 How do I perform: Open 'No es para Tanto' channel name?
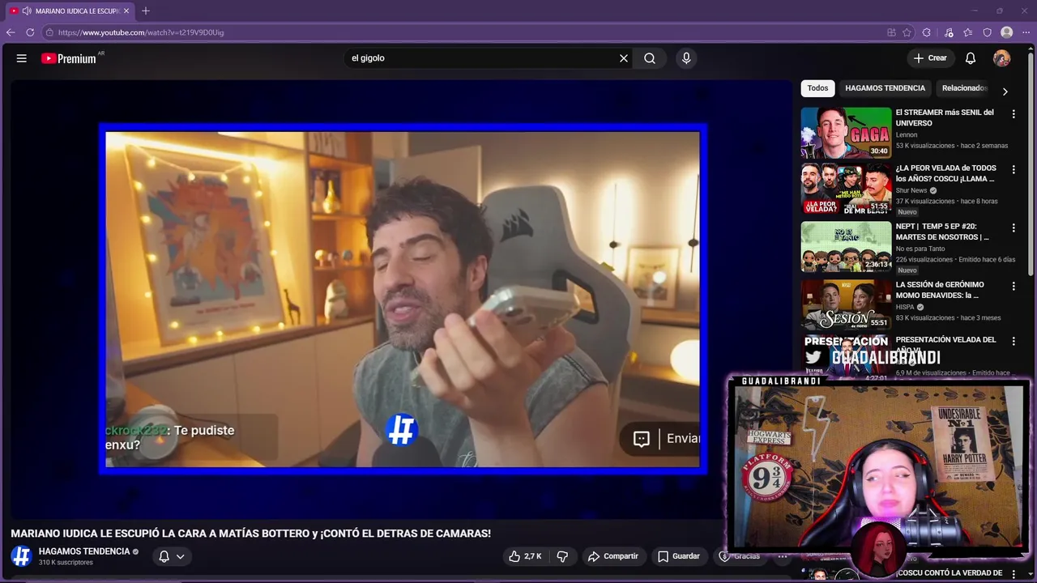[920, 249]
